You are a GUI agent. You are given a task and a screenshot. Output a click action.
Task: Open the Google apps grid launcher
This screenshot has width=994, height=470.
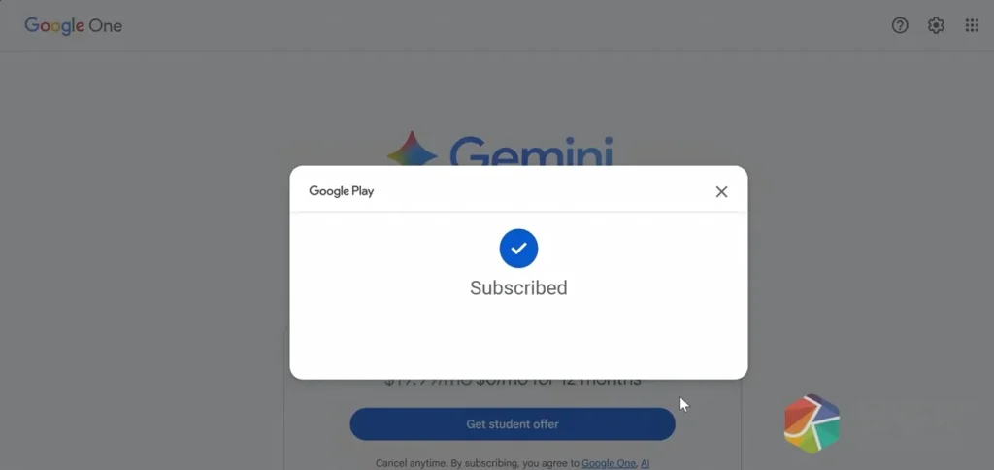tap(972, 25)
